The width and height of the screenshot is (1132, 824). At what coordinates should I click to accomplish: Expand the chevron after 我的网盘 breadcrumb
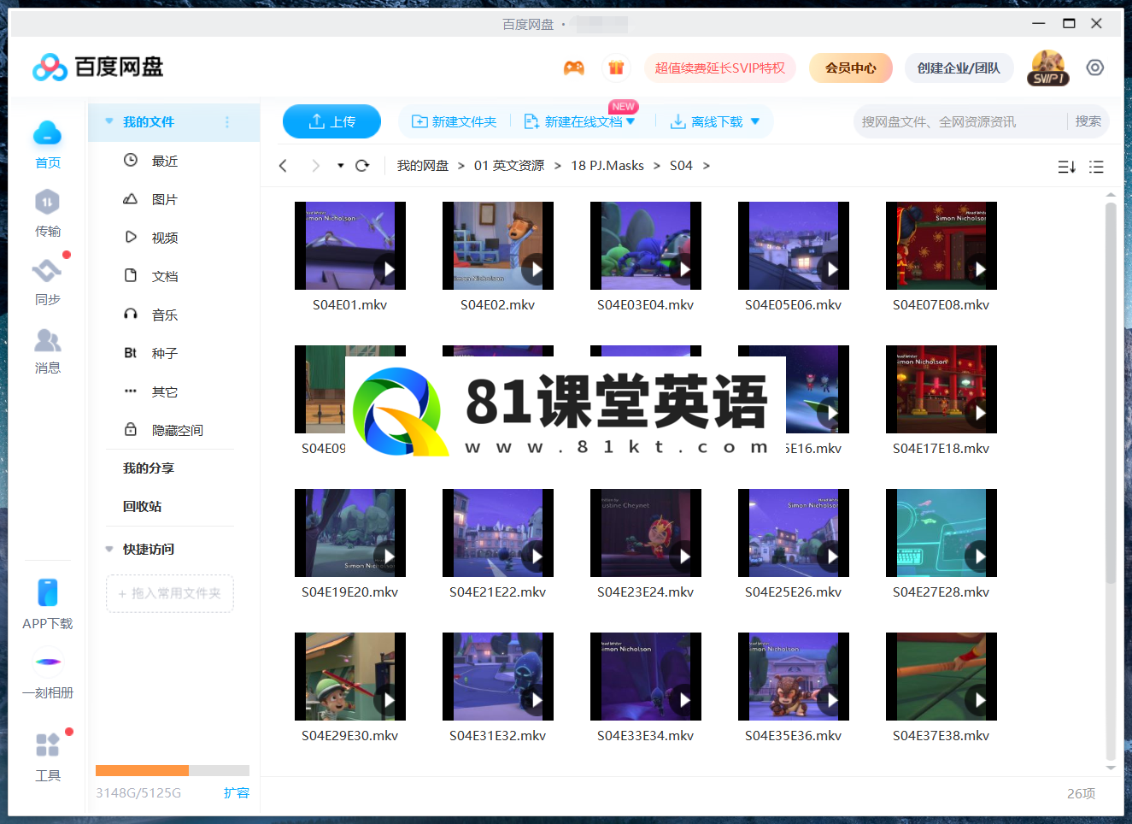(x=461, y=166)
